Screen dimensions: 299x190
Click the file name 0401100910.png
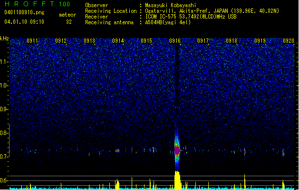(24, 12)
